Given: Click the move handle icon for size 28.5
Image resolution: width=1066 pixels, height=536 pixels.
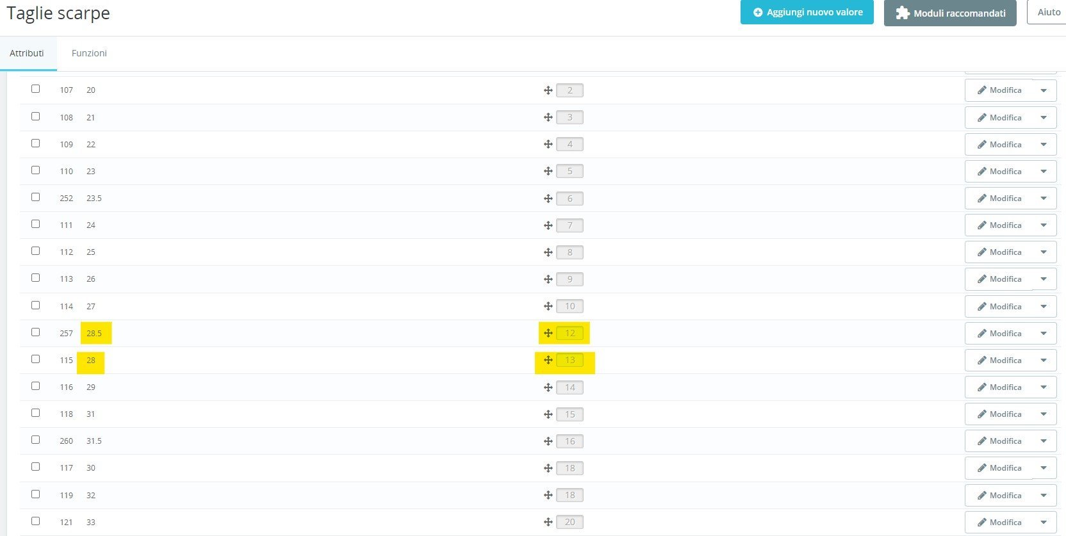Looking at the screenshot, I should click(548, 333).
